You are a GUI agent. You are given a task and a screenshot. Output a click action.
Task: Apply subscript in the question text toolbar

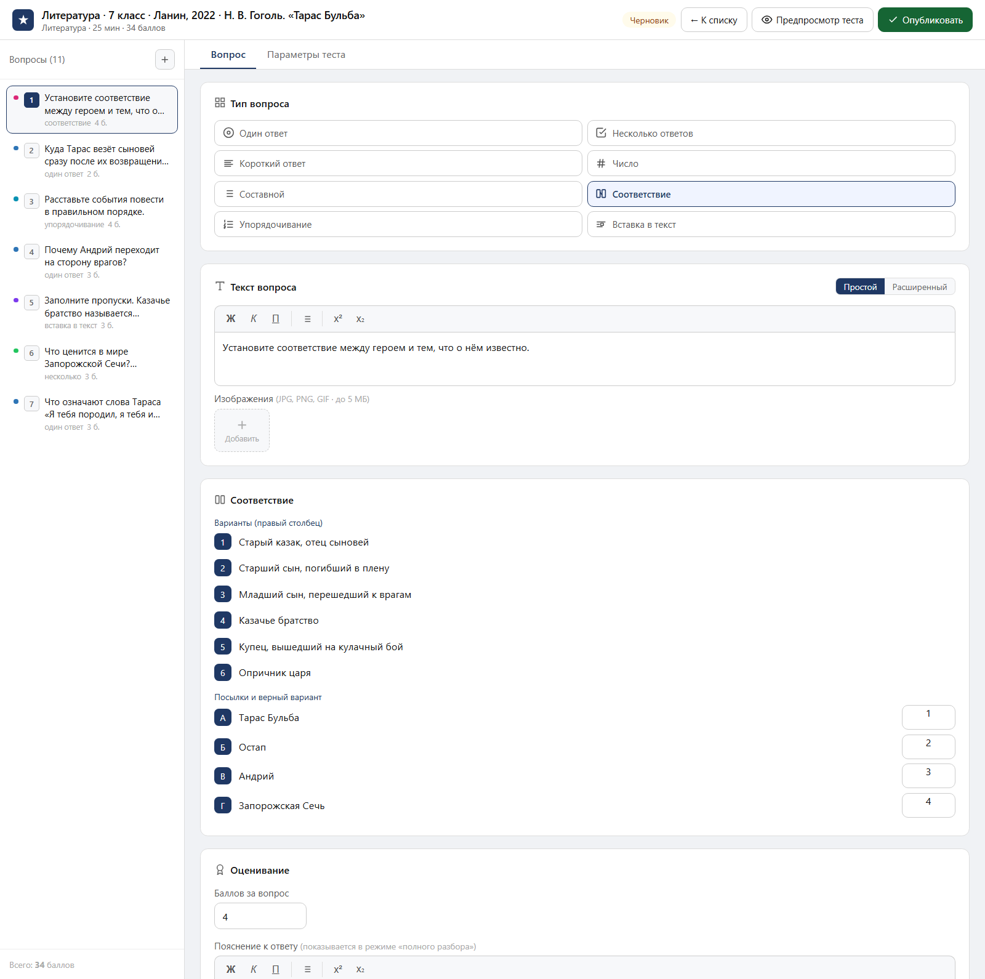[x=360, y=319]
